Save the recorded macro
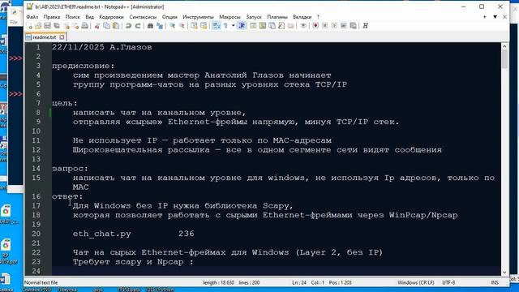The height and width of the screenshot is (292, 519). tap(354, 26)
